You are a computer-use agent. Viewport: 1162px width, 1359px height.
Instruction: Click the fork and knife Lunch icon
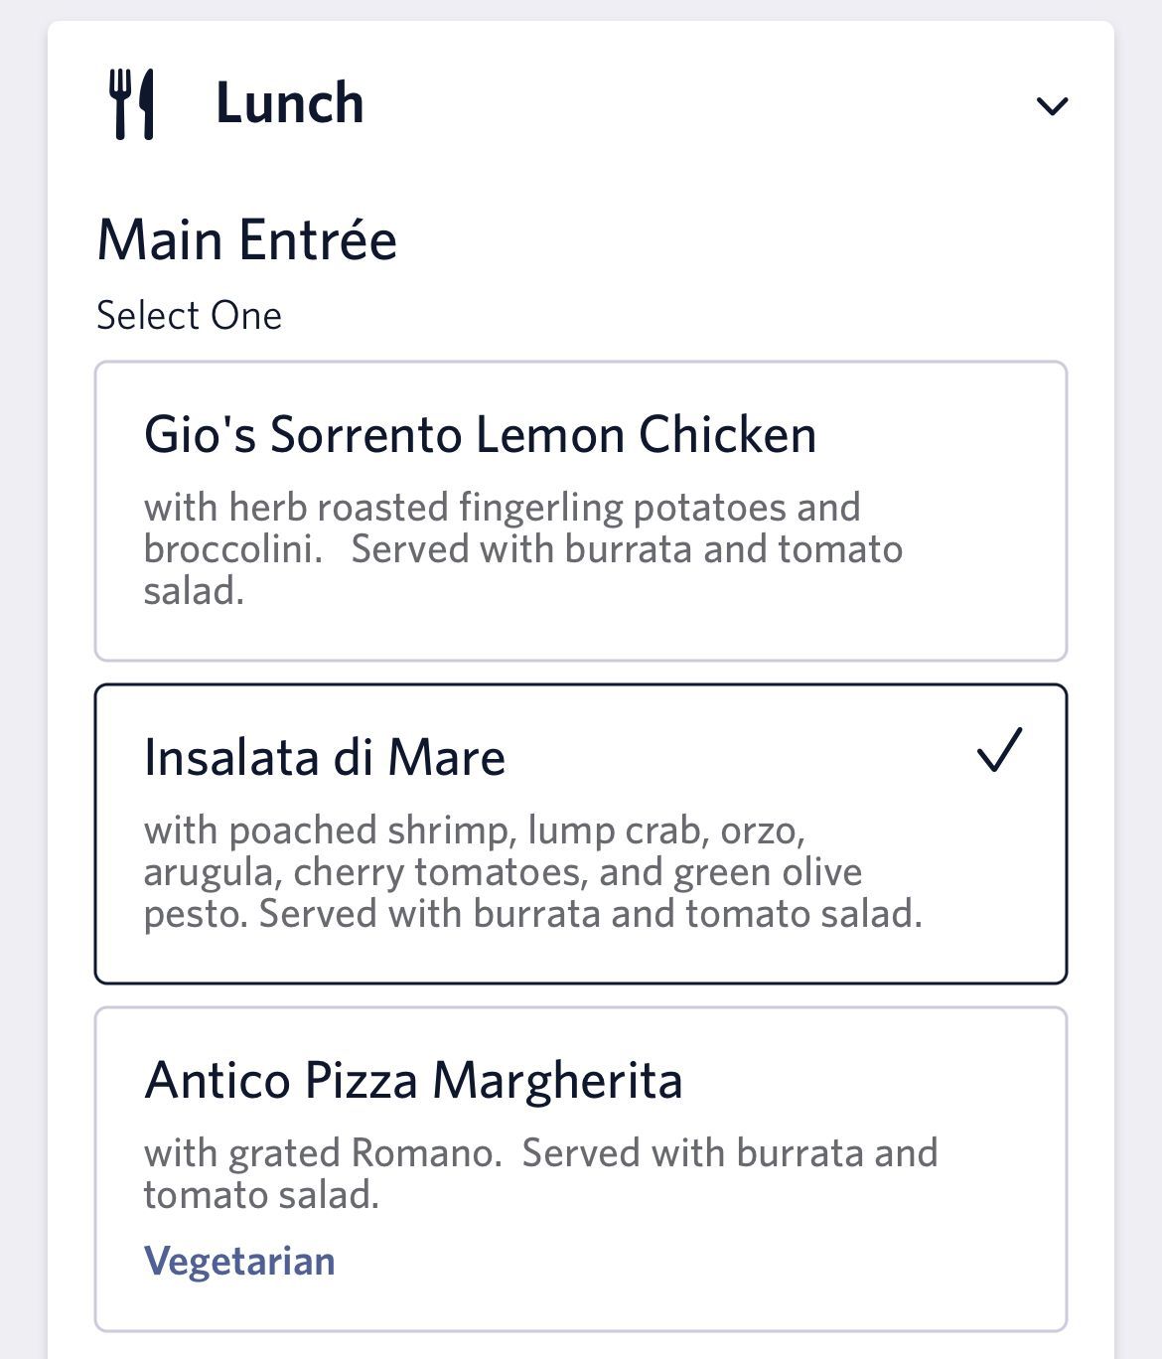(x=132, y=104)
